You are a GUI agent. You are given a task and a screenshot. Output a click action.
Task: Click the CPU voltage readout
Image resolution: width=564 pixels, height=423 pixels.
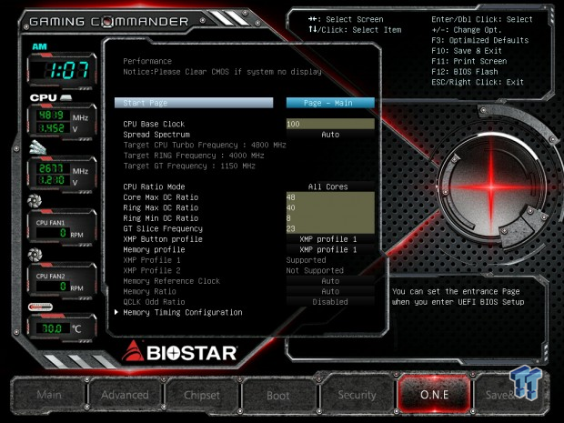[x=52, y=128]
